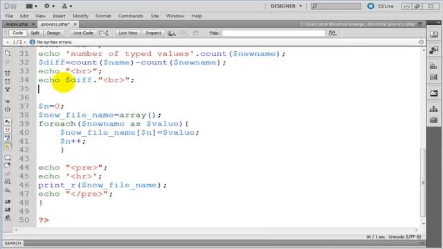Click the 'print_r($new_file_name);' code line
This screenshot has height=249, width=443.
102,185
